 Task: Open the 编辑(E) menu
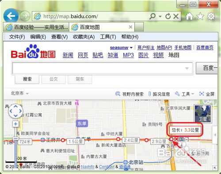pyautogui.click(x=38, y=37)
